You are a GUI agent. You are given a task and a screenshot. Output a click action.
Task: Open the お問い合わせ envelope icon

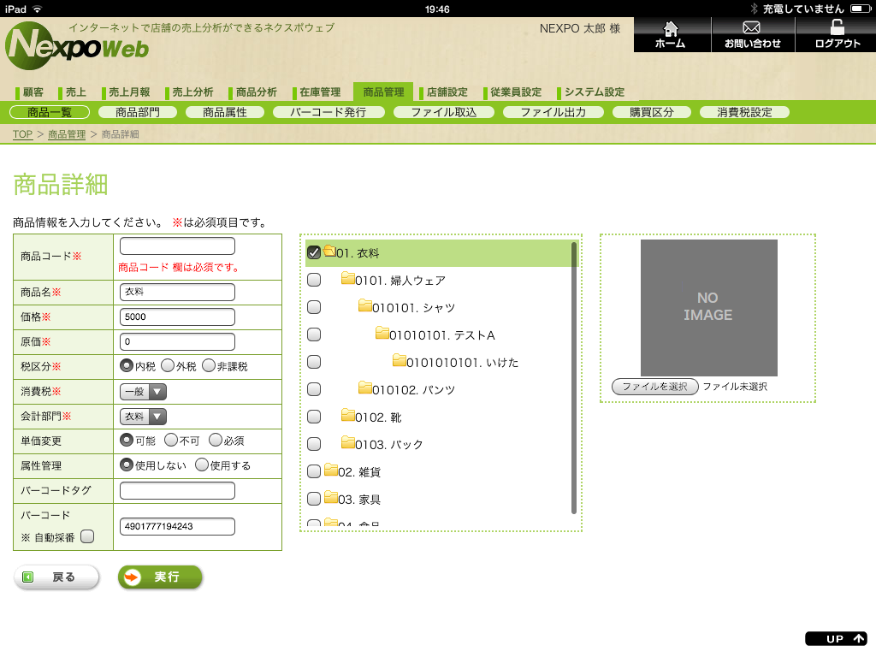click(751, 27)
